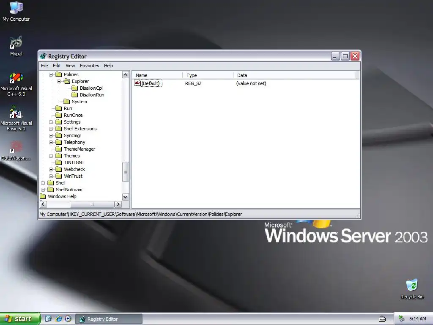Open the My Computer desktop icon
Viewport: 433px width, 325px height.
(16, 11)
